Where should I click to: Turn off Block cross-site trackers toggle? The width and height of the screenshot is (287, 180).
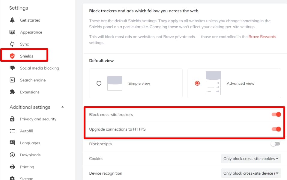(x=277, y=114)
